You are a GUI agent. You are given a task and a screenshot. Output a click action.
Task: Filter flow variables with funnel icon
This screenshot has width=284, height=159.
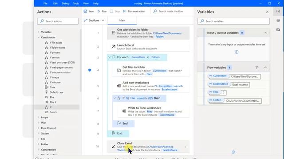(x=256, y=68)
